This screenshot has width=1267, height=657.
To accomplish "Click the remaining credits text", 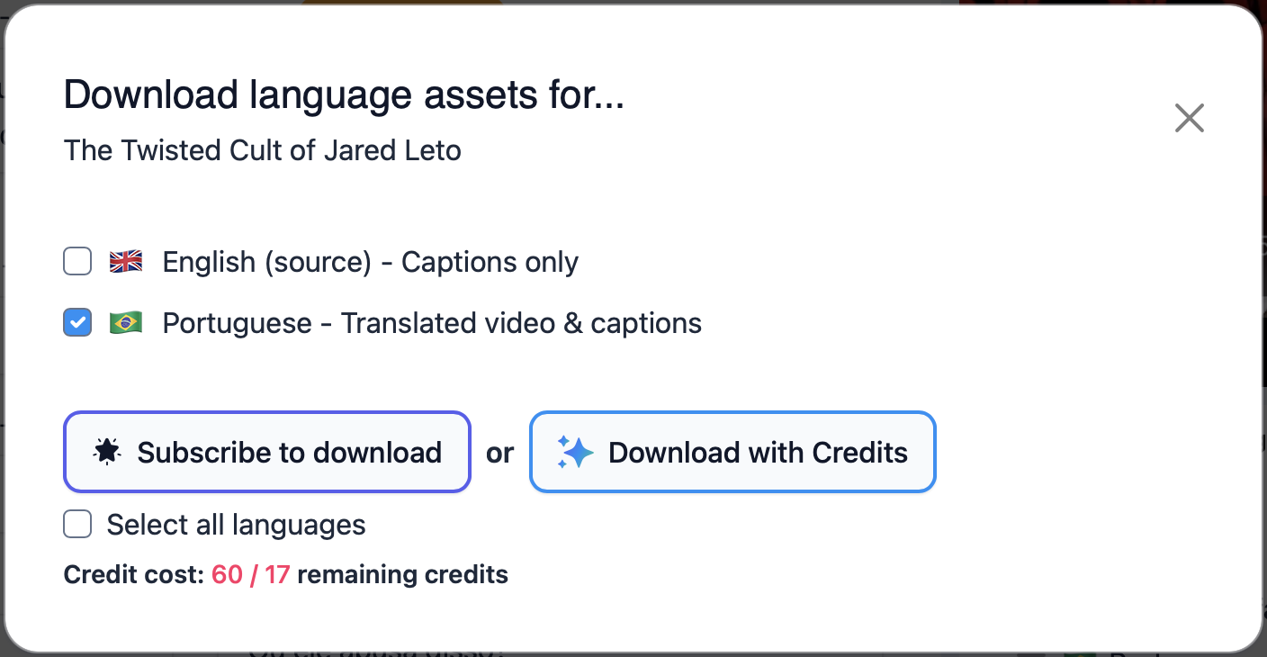I will point(402,574).
